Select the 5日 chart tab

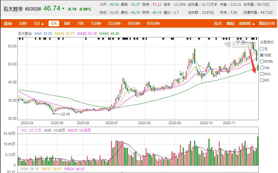point(37,23)
